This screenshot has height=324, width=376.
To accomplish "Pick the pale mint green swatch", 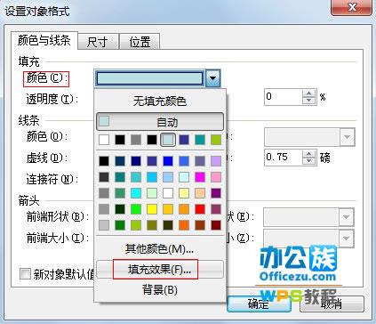I will click(152, 193).
